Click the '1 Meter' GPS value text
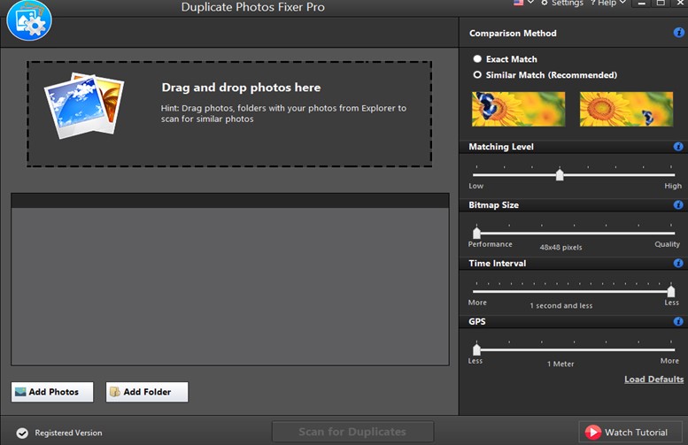Screen dimensions: 688x445 (560, 364)
